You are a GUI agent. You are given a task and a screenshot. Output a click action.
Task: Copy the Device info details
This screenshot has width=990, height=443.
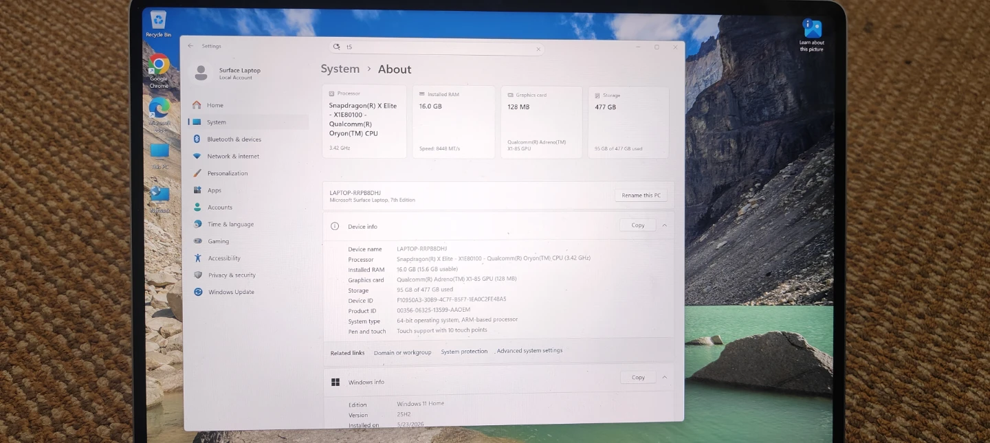point(638,225)
